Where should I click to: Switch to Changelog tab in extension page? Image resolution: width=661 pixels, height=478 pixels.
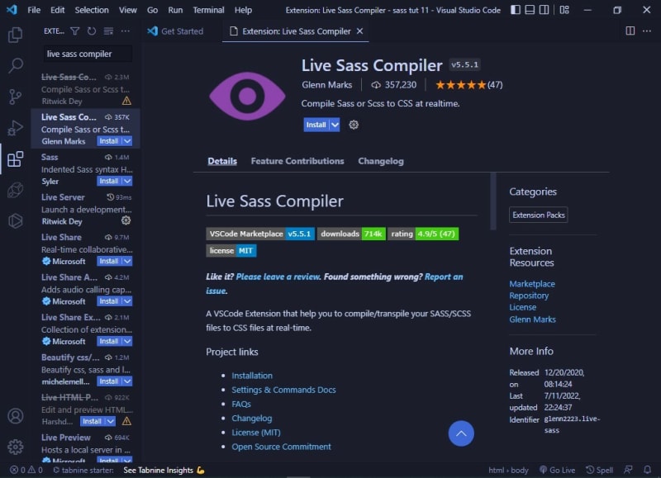381,161
